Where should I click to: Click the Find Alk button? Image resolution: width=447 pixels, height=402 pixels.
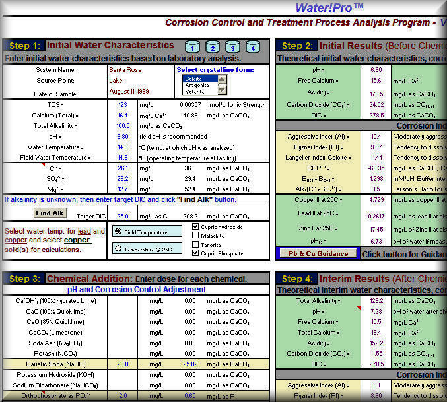(x=50, y=213)
